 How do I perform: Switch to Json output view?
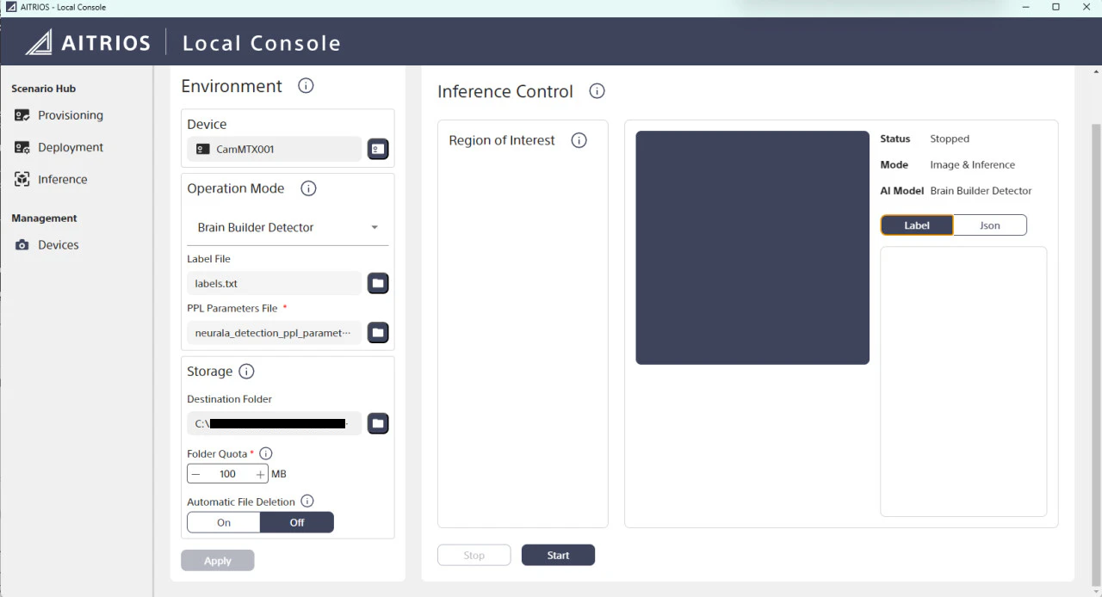pyautogui.click(x=990, y=225)
